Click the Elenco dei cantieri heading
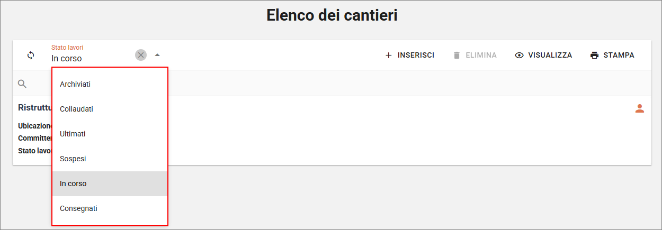 [x=332, y=15]
